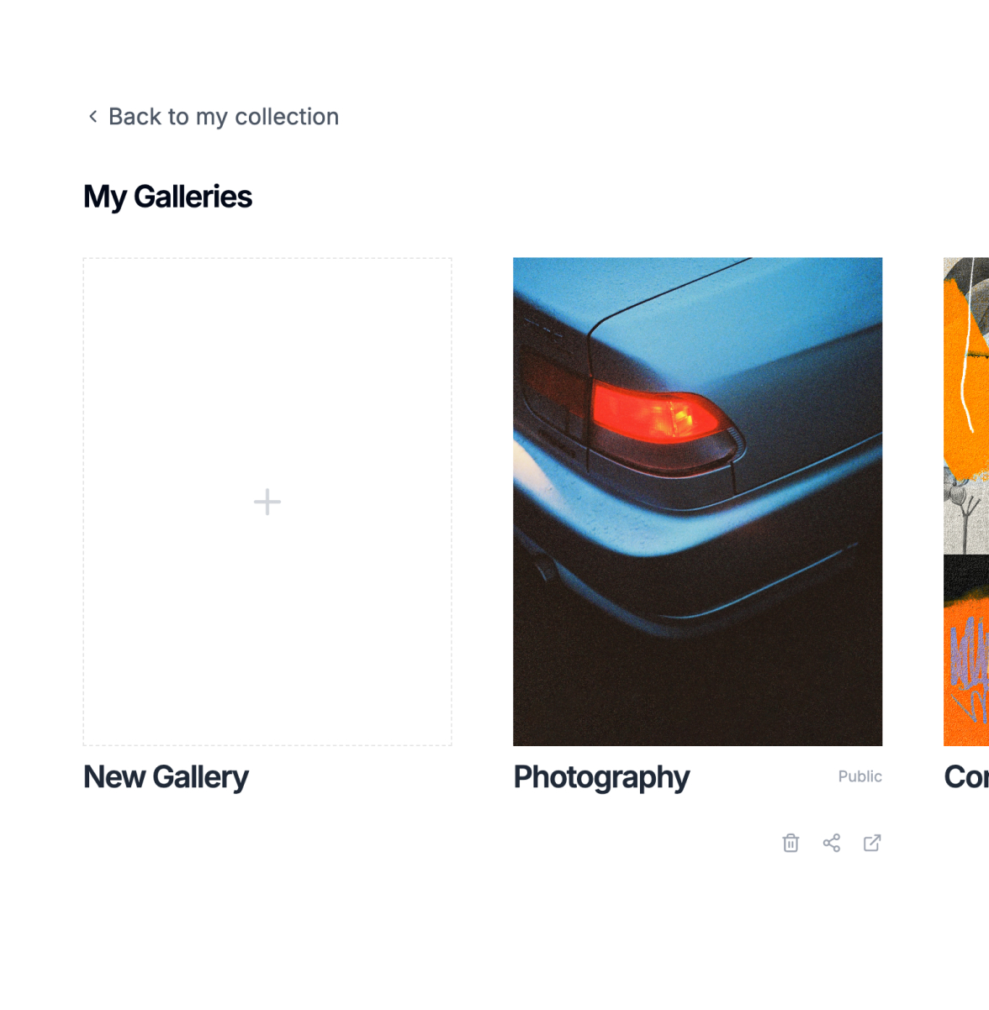
Task: Click the My Galleries heading
Action: pos(167,196)
